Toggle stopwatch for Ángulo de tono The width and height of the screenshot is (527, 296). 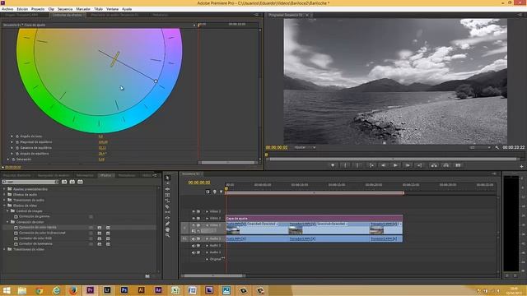click(17, 136)
